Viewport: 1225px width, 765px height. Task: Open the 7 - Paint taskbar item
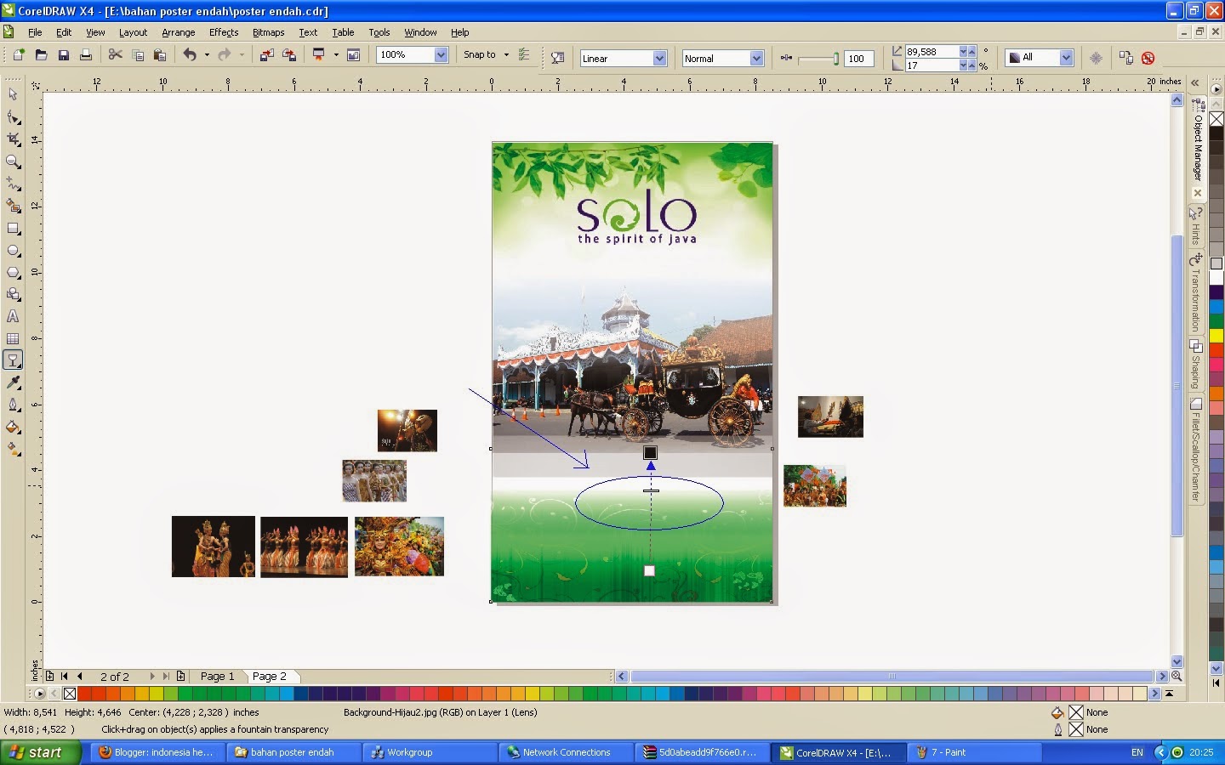point(976,752)
